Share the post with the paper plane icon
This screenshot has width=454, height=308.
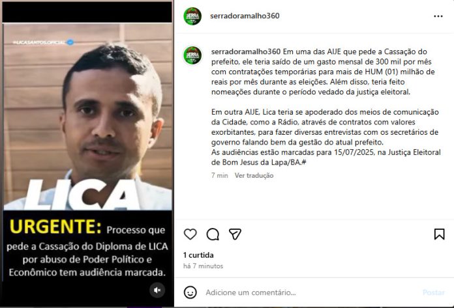click(x=235, y=234)
